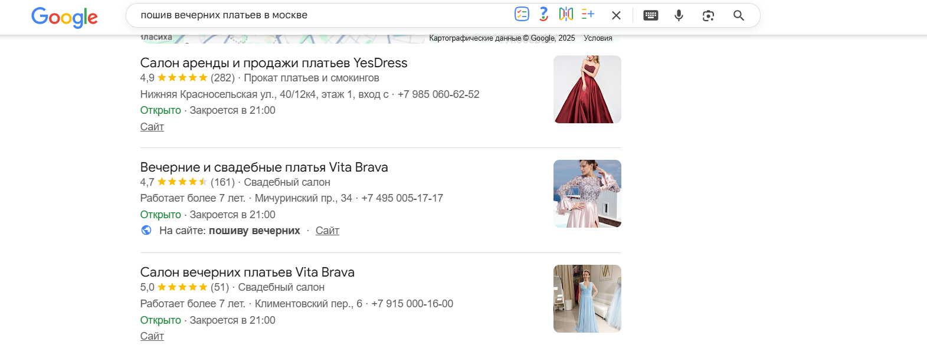927x345 pixels.
Task: Click "Сайт" link for Салон вечерних платьев
Action: tap(152, 336)
